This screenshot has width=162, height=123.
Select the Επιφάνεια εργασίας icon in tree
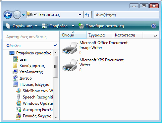point(12,53)
